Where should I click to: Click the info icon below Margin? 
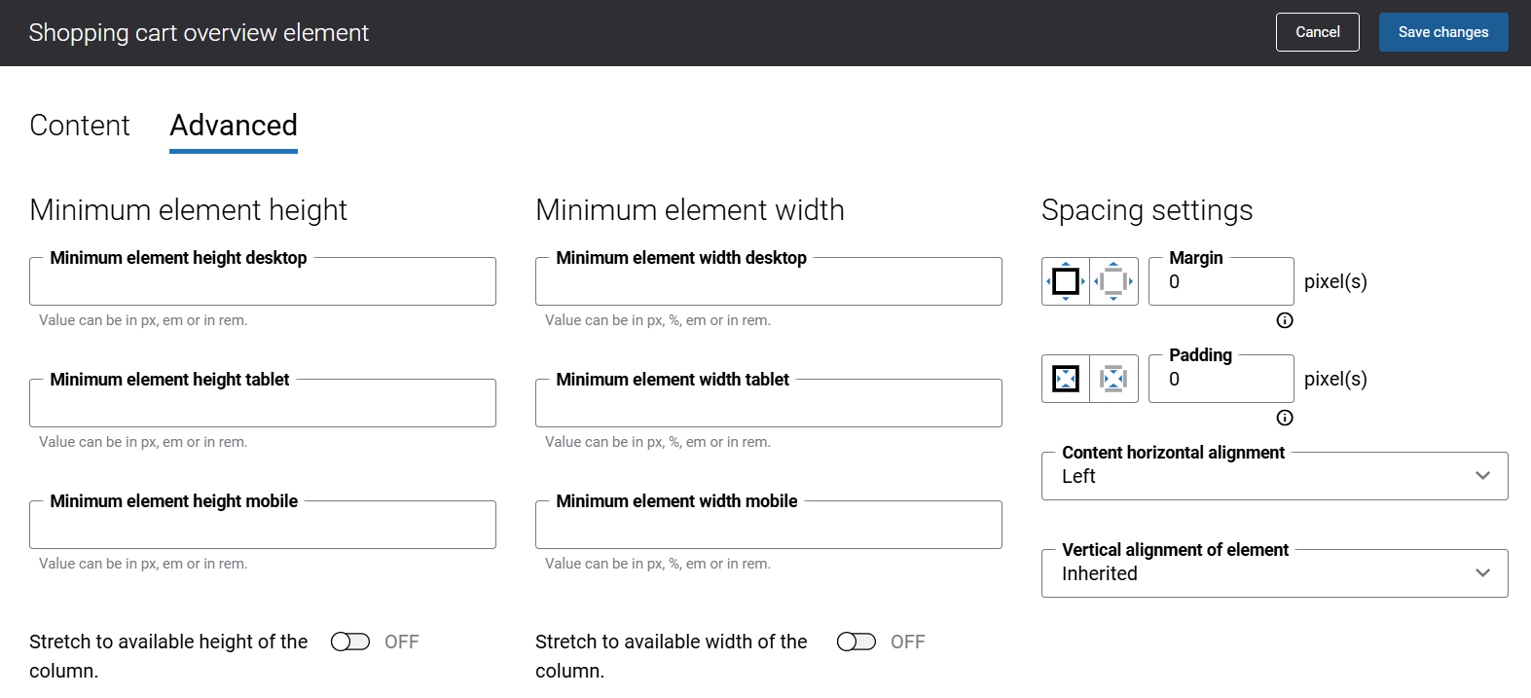point(1285,320)
